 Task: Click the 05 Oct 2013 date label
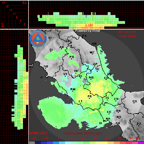click(127, 32)
